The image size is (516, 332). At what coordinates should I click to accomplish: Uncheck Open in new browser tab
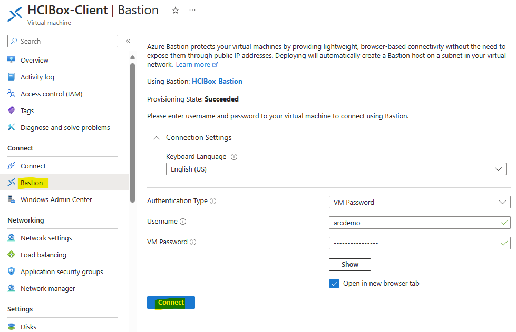tap(334, 284)
